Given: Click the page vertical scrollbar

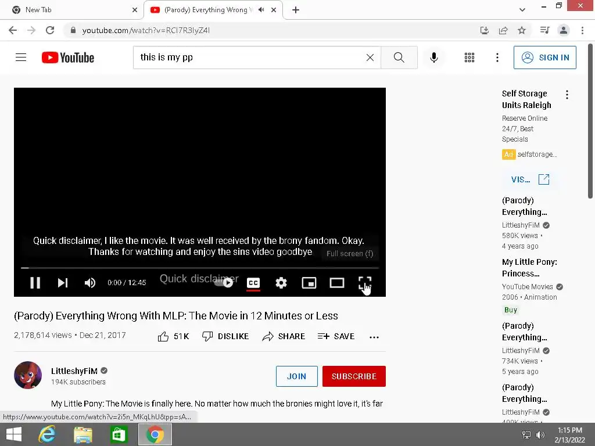Looking at the screenshot, I should [590, 121].
